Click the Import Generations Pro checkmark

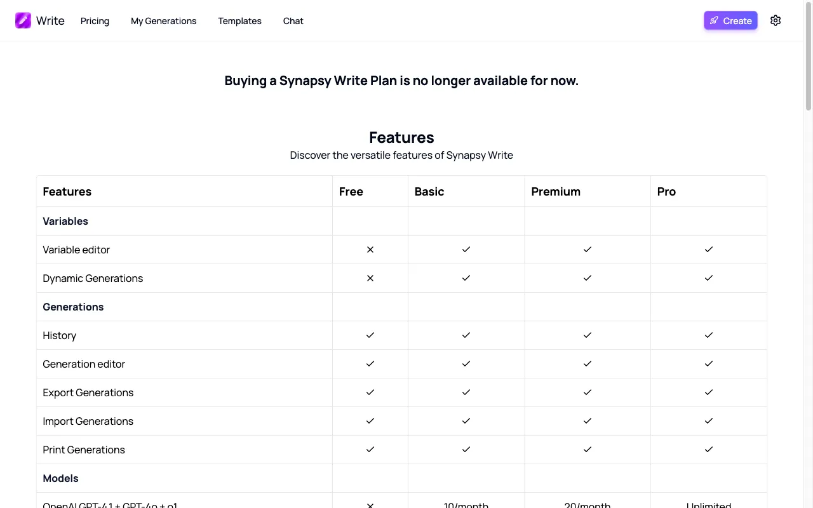pyautogui.click(x=709, y=421)
